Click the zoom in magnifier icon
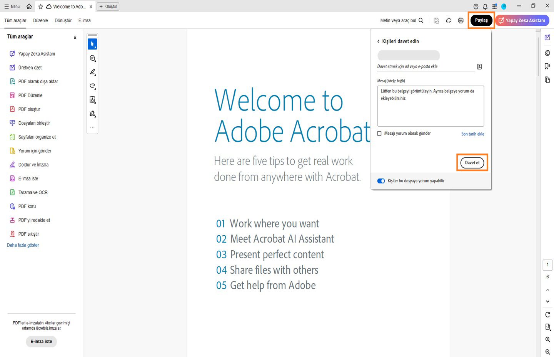This screenshot has height=357, width=554. (547, 340)
